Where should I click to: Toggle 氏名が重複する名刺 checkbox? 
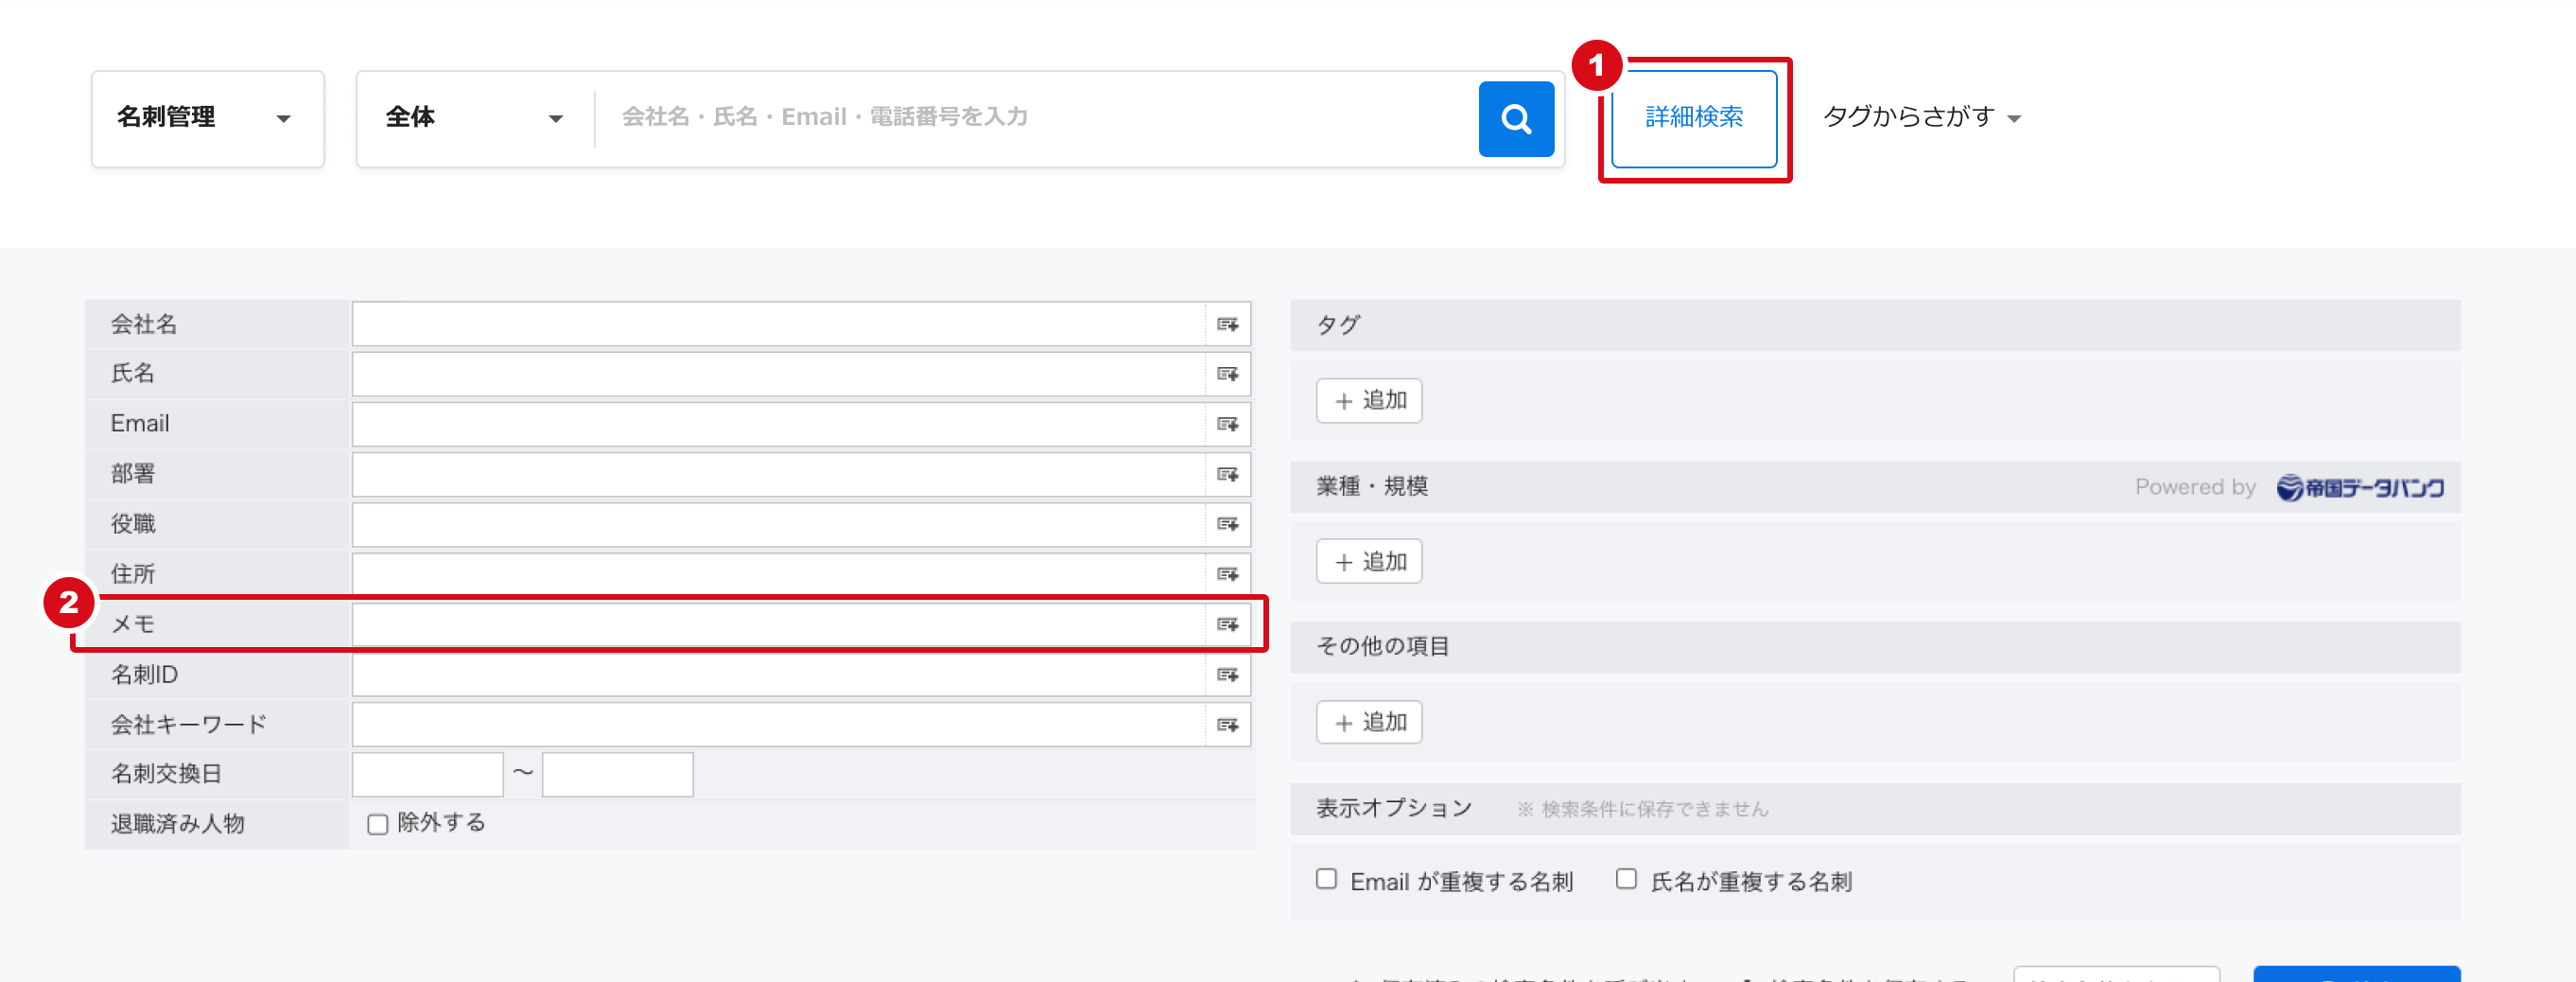click(1626, 879)
